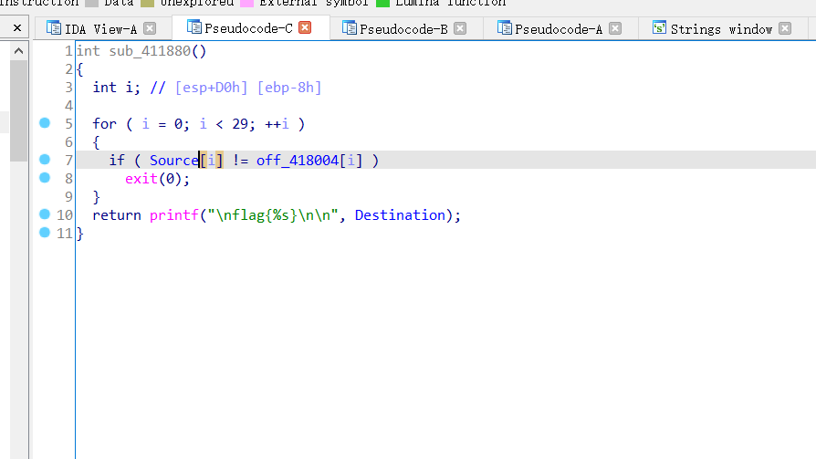
Task: Close the left side panel with X
Action: pos(17,28)
